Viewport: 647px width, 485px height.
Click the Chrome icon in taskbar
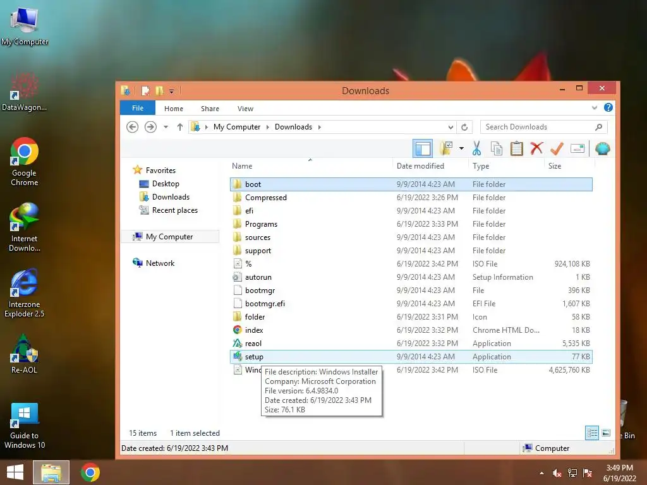coord(90,472)
